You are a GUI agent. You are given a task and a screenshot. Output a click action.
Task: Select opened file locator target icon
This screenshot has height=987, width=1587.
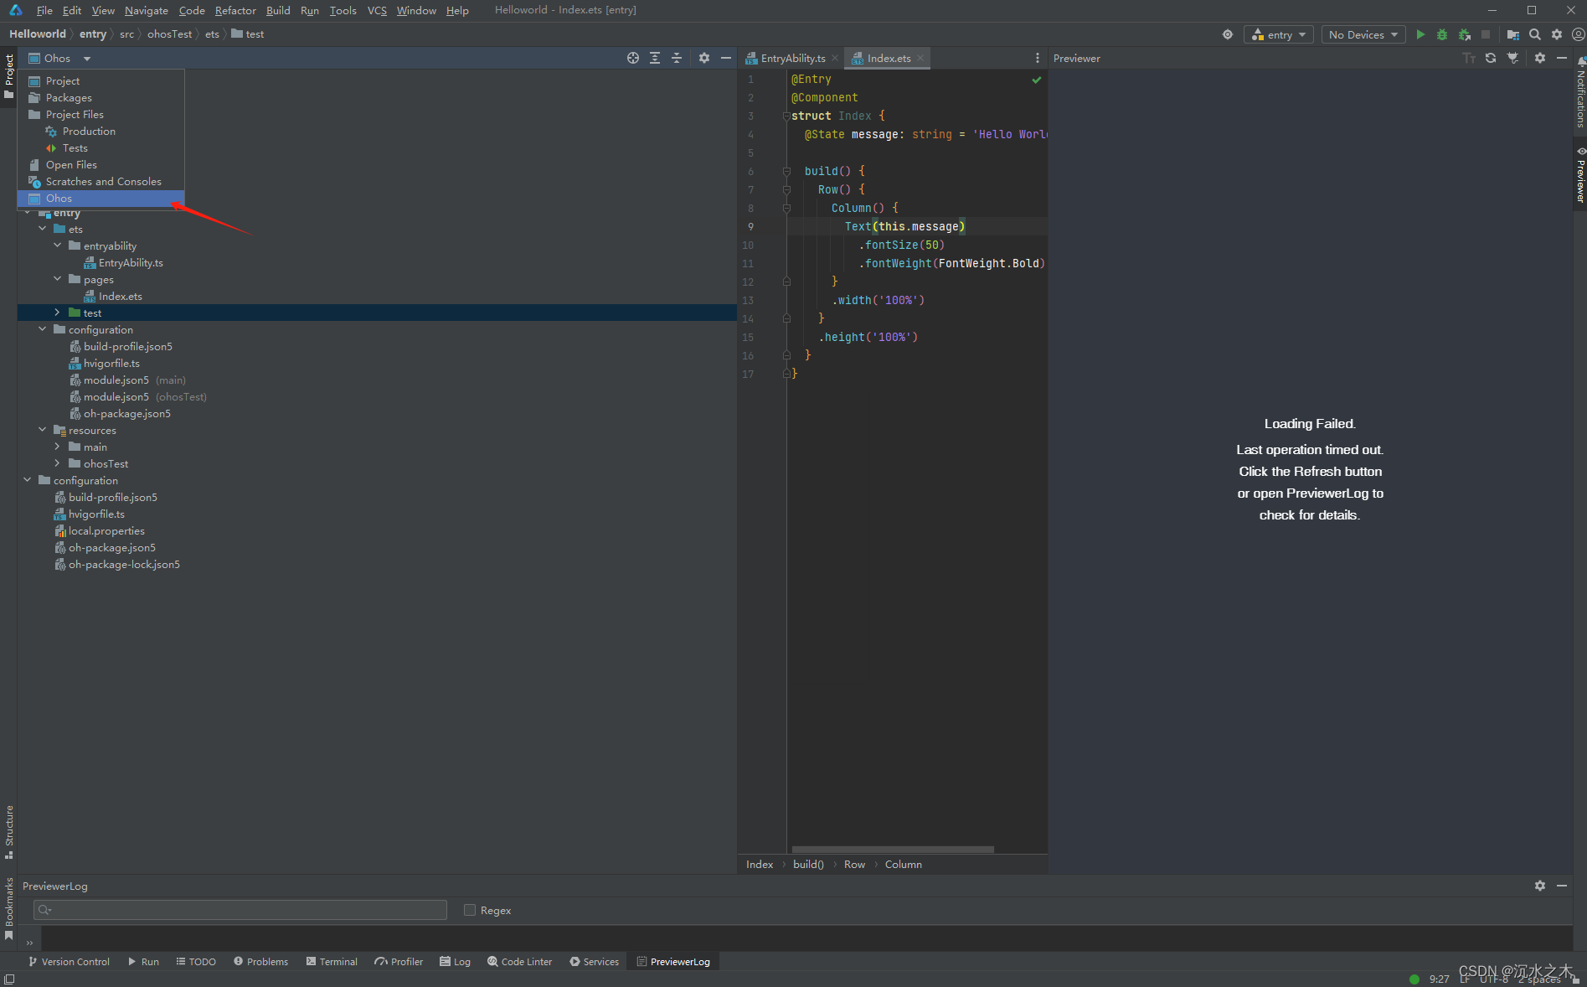(633, 58)
